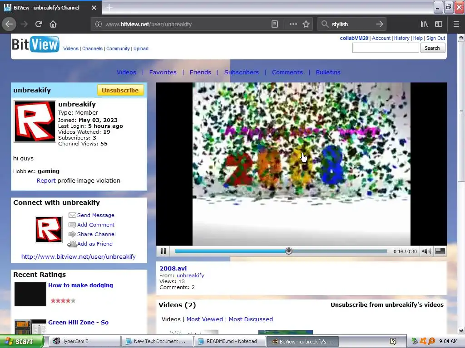Click the Send Message envelope icon
Image resolution: width=465 pixels, height=348 pixels.
[x=72, y=215]
